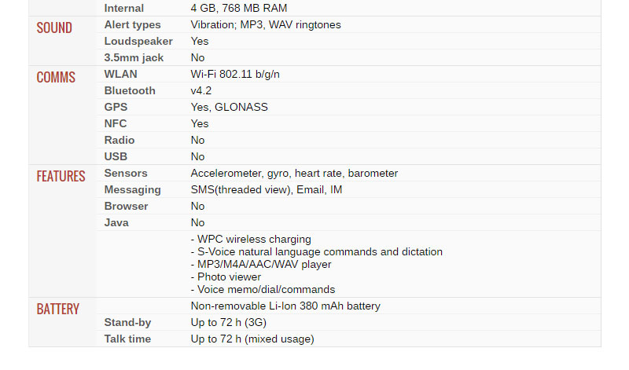Click the FEATURES section heading

(61, 176)
